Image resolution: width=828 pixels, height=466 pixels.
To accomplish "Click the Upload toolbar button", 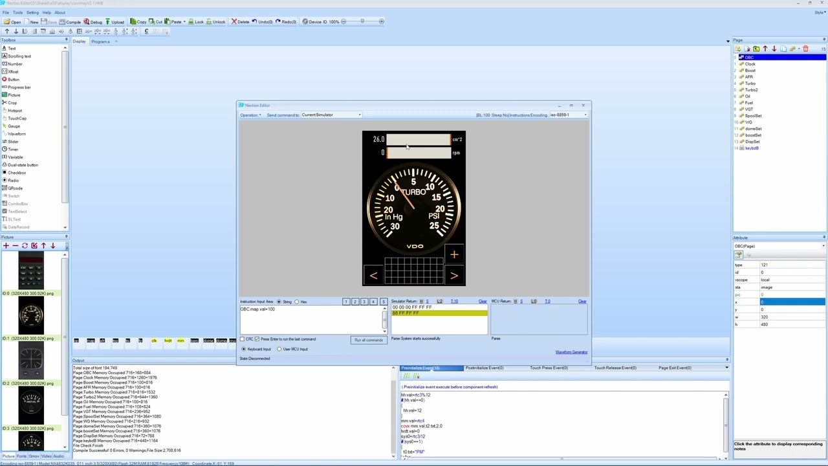I will click(x=114, y=22).
